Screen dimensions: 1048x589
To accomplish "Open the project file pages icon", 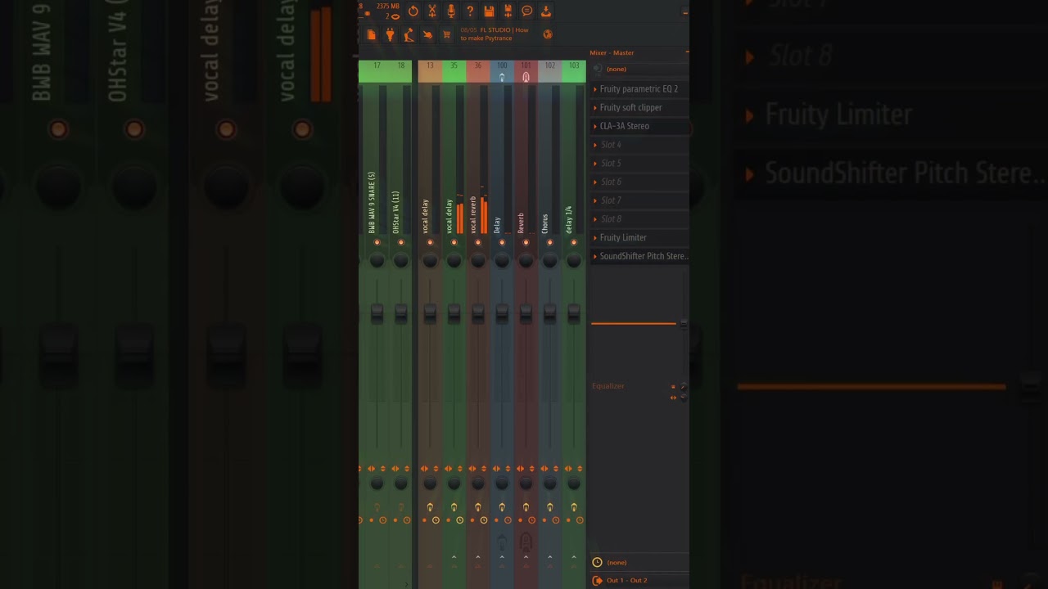I will (371, 34).
